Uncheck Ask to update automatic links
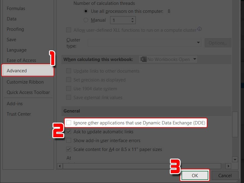This screenshot has height=183, width=244. point(69,132)
